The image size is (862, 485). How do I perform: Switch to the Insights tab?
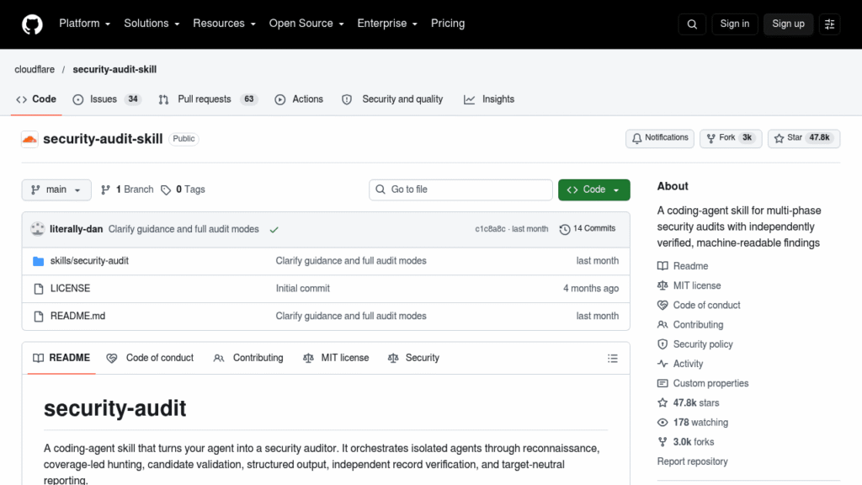[489, 99]
